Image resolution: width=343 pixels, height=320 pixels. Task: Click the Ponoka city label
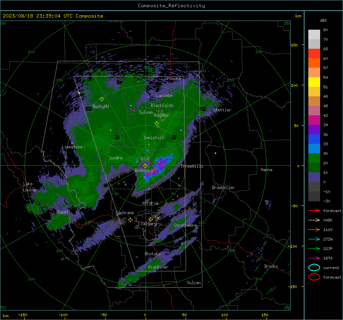click(x=174, y=78)
